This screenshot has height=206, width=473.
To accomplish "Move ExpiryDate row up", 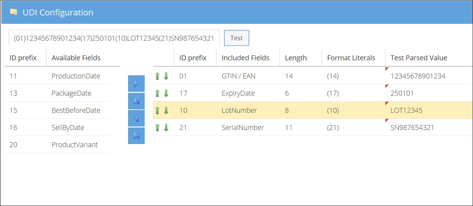I will click(x=157, y=93).
